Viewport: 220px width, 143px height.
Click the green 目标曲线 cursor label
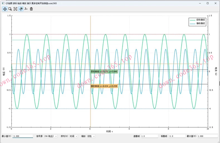(x=104, y=72)
